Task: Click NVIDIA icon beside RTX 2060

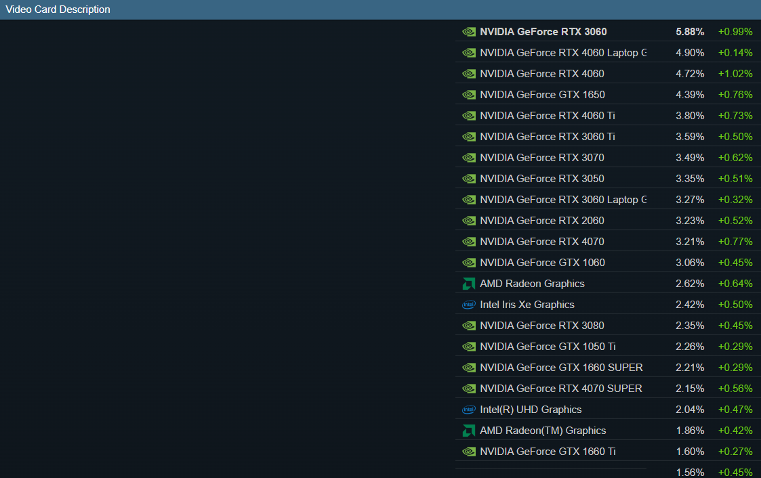Action: (x=469, y=221)
